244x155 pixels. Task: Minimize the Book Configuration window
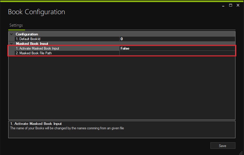(x=223, y=5)
